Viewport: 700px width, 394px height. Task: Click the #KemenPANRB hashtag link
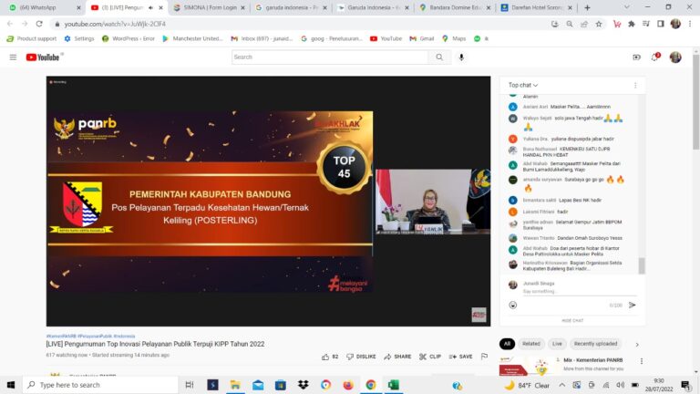pos(61,336)
